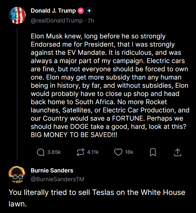The image size is (196, 213).
Task: Click Trump's post text about the EV Mandate
Action: pyautogui.click(x=109, y=86)
